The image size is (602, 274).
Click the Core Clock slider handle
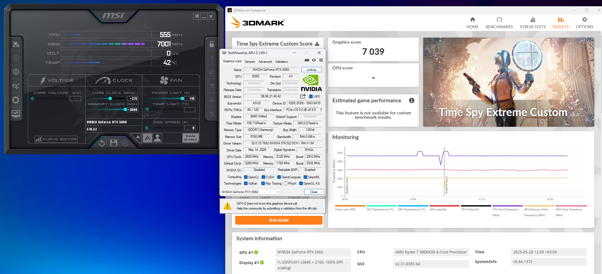[110, 98]
